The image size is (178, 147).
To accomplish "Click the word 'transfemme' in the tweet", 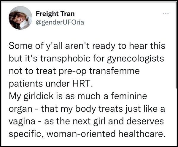I will tap(115, 71).
